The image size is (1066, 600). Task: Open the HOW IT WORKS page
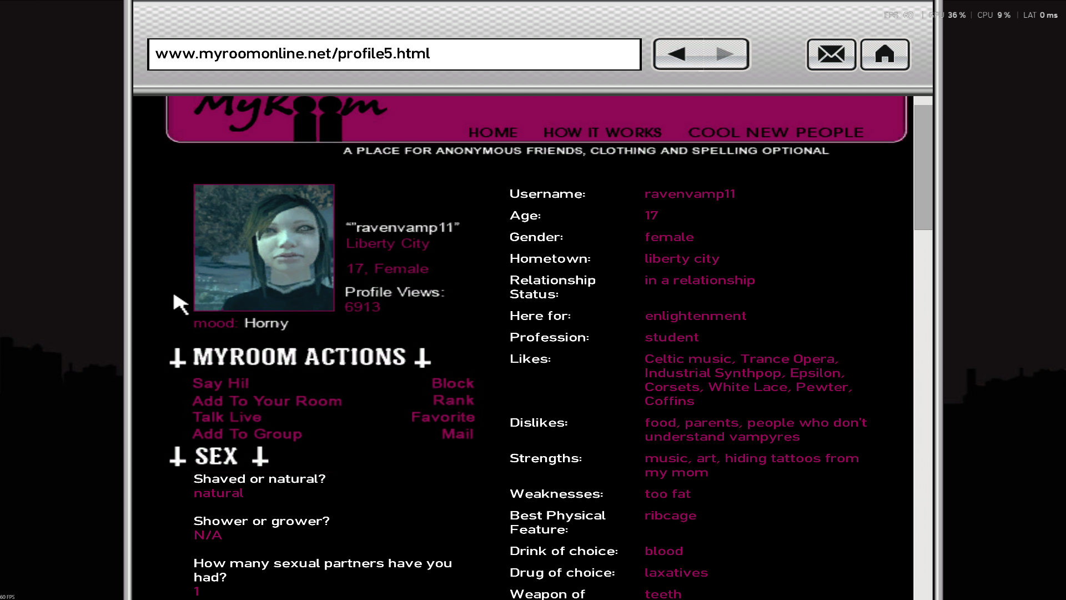click(x=602, y=132)
